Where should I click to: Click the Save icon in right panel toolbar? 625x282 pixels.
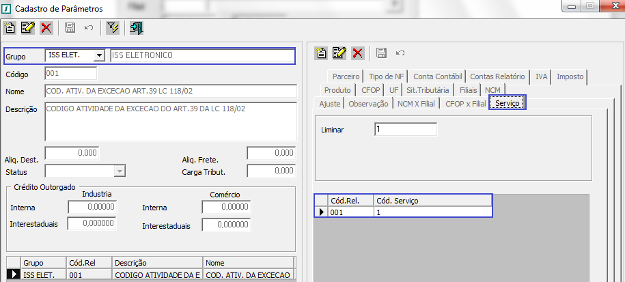click(381, 53)
